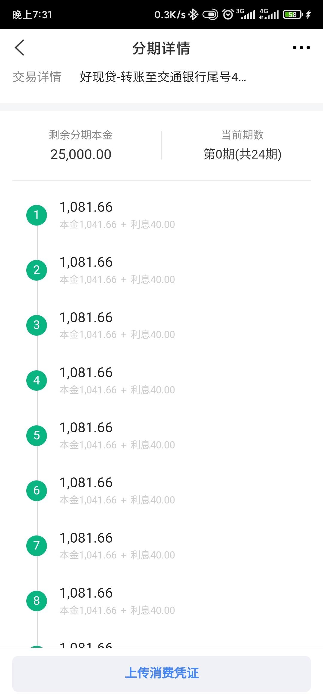
Task: Select installment step circle 7
Action: [36, 545]
